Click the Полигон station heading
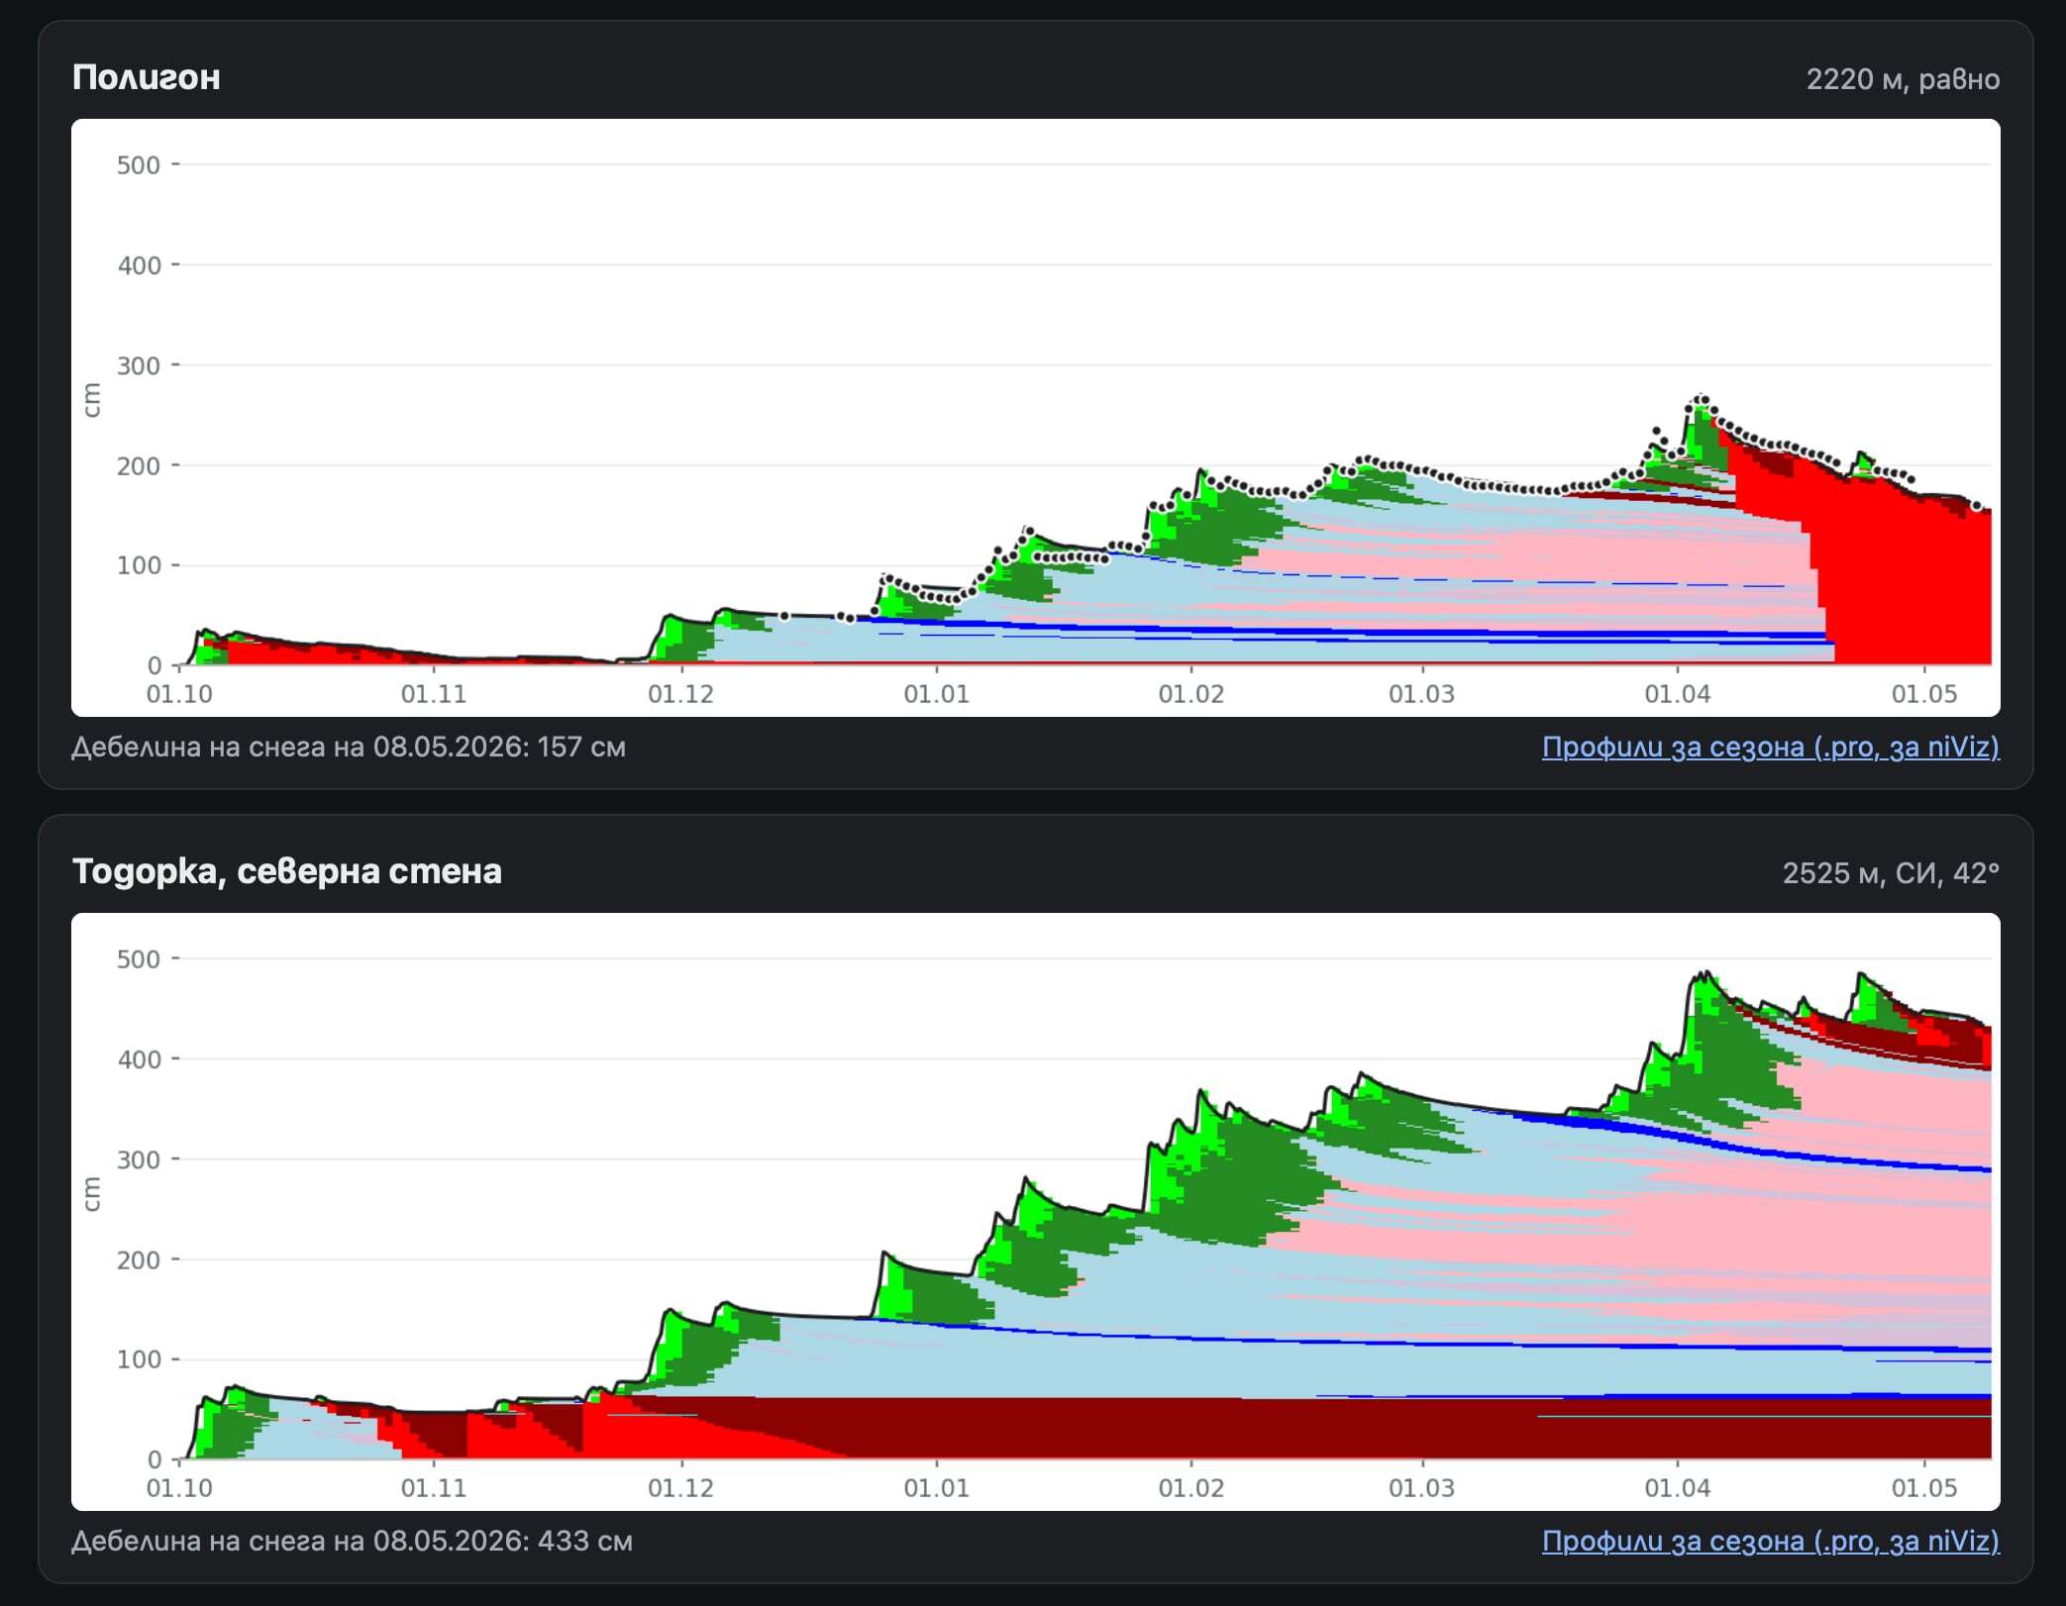This screenshot has width=2066, height=1606. (x=147, y=77)
